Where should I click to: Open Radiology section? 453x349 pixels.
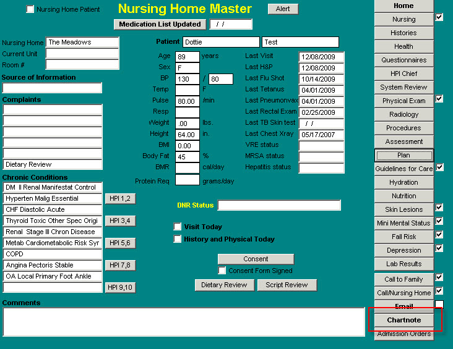[x=404, y=114]
